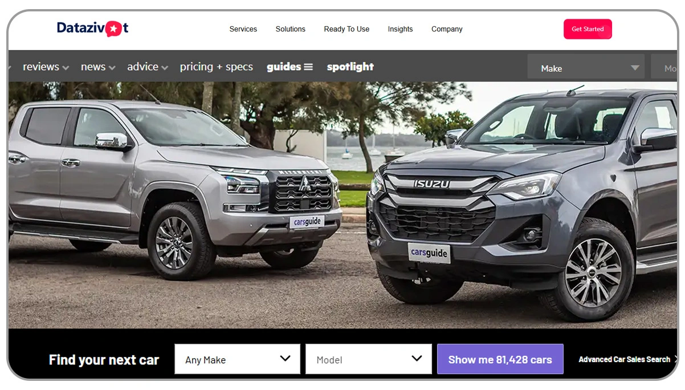Open the Advanced Car Sales Search link

624,359
